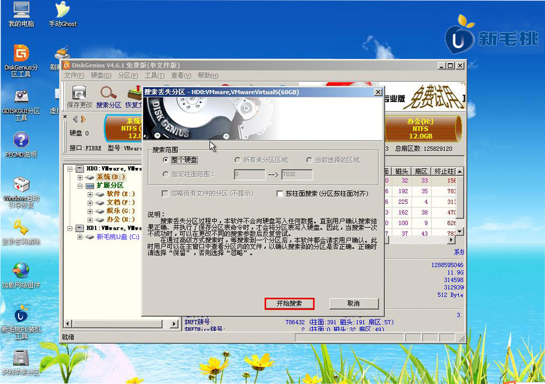Close the 搜索丢失分区 dialog
The height and width of the screenshot is (384, 545).
(378, 92)
